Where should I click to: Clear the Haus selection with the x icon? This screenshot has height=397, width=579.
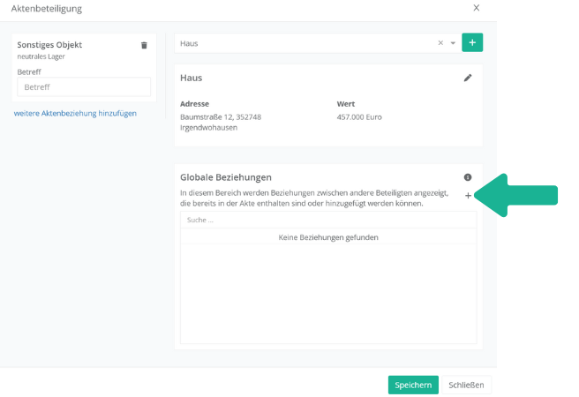coord(440,42)
